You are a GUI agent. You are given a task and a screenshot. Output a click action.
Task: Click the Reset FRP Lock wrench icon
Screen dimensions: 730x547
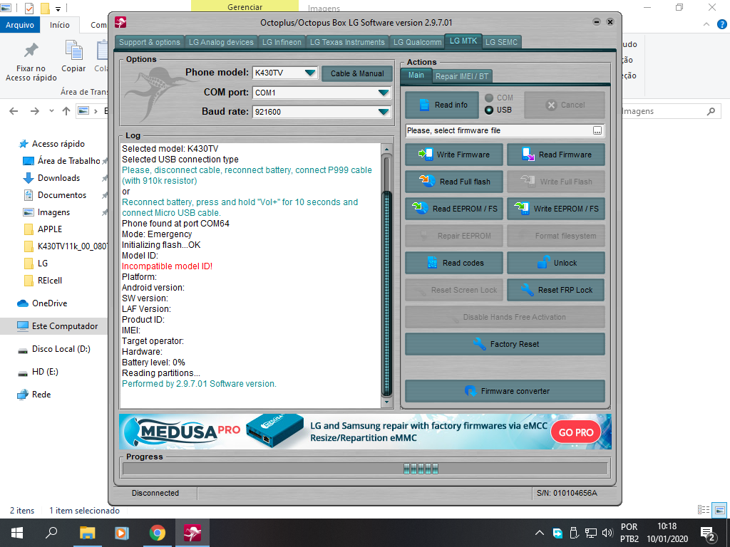528,290
